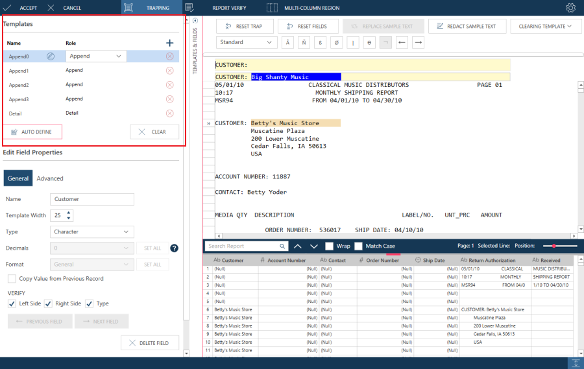Click the Auto Define button
The image size is (584, 369).
click(x=32, y=132)
